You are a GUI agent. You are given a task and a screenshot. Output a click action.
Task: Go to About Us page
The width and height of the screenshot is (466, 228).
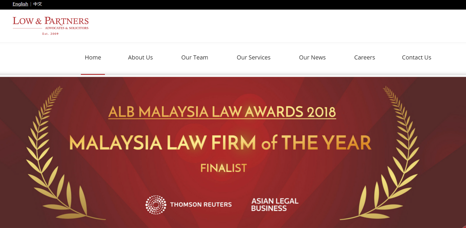click(140, 57)
